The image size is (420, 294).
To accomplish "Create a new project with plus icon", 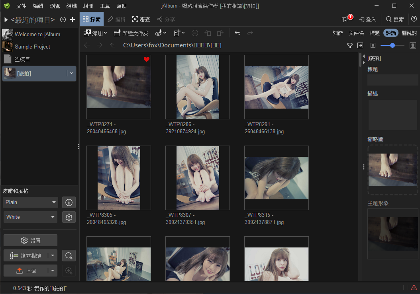I will (72, 19).
